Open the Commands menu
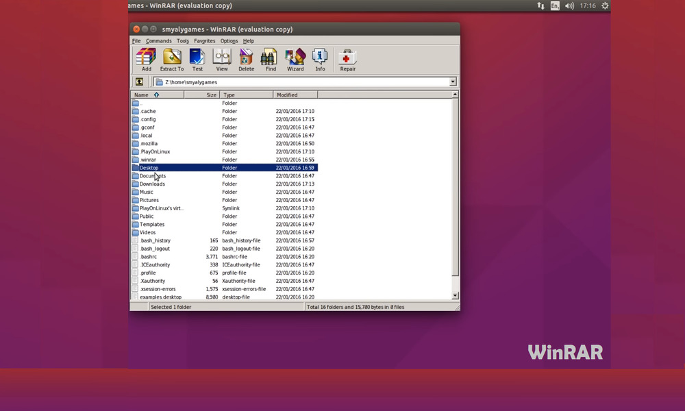Image resolution: width=685 pixels, height=411 pixels. point(159,41)
